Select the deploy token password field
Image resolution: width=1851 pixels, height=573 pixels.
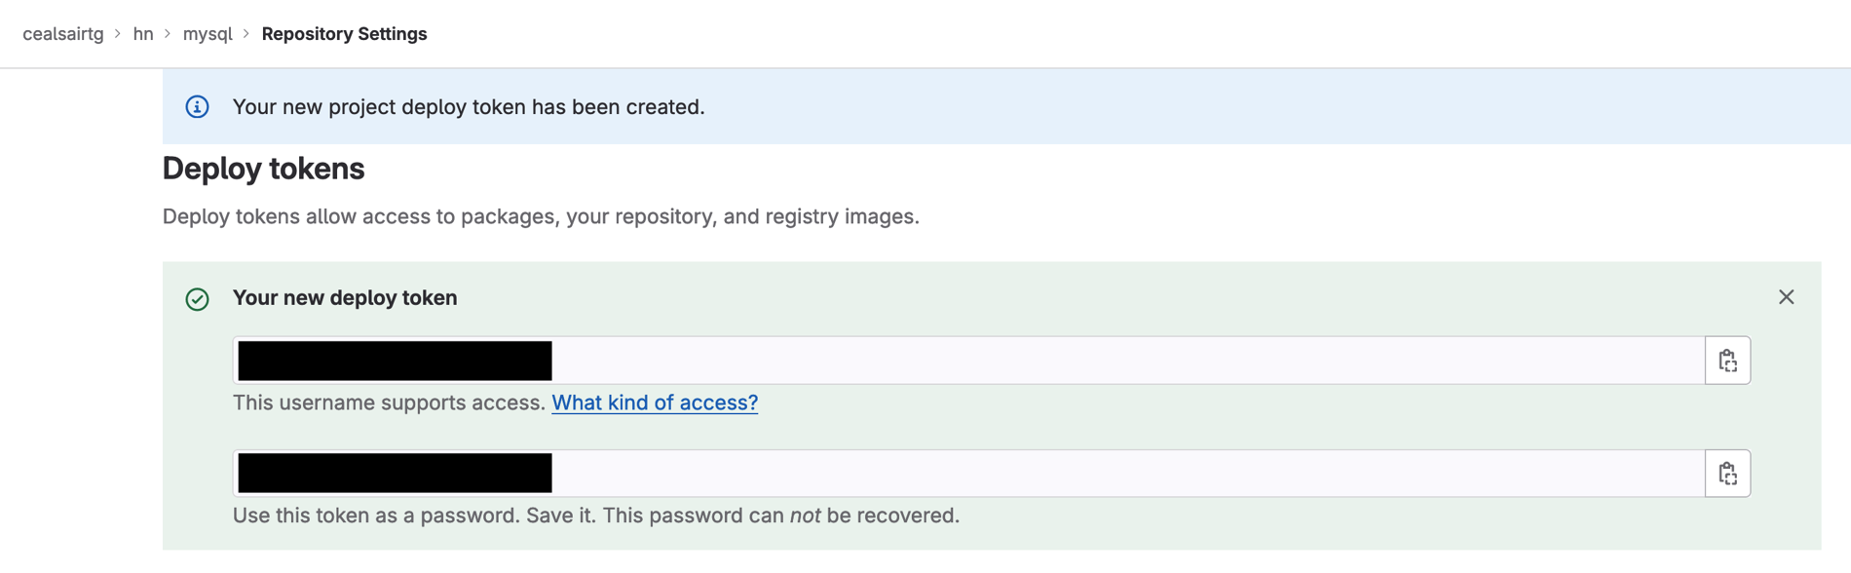coord(877,473)
